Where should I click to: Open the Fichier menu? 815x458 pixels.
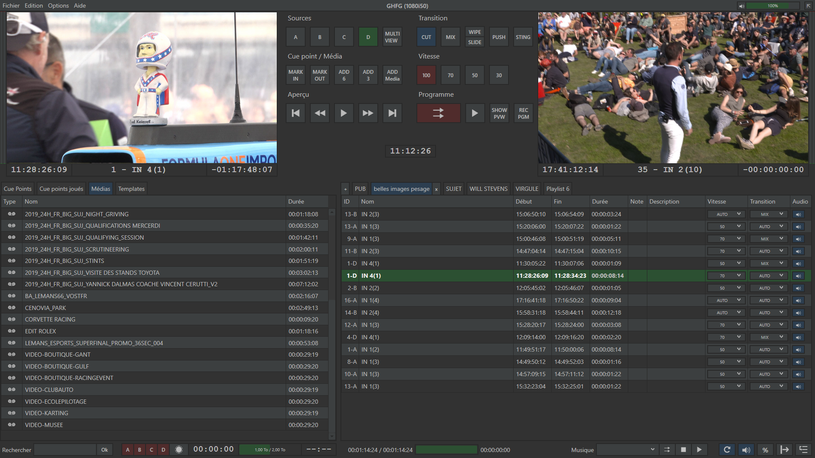click(x=11, y=6)
